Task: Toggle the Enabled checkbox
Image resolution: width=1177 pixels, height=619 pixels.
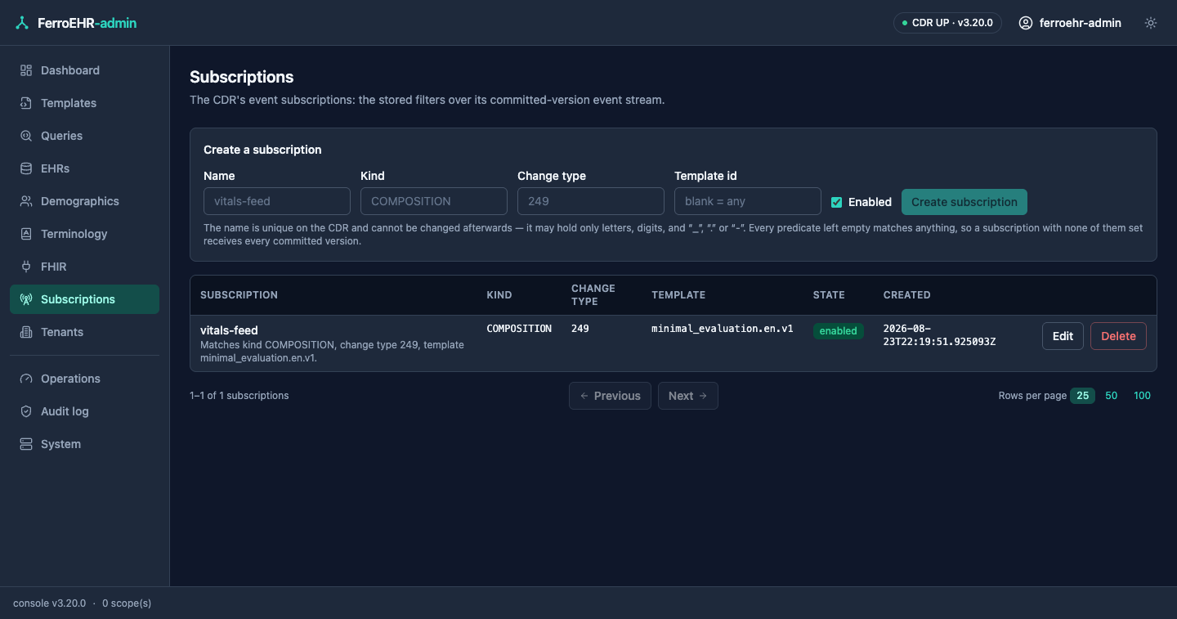Action: click(x=836, y=202)
